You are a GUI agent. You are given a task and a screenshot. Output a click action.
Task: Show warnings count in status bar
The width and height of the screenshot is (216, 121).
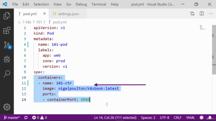(x=44, y=118)
